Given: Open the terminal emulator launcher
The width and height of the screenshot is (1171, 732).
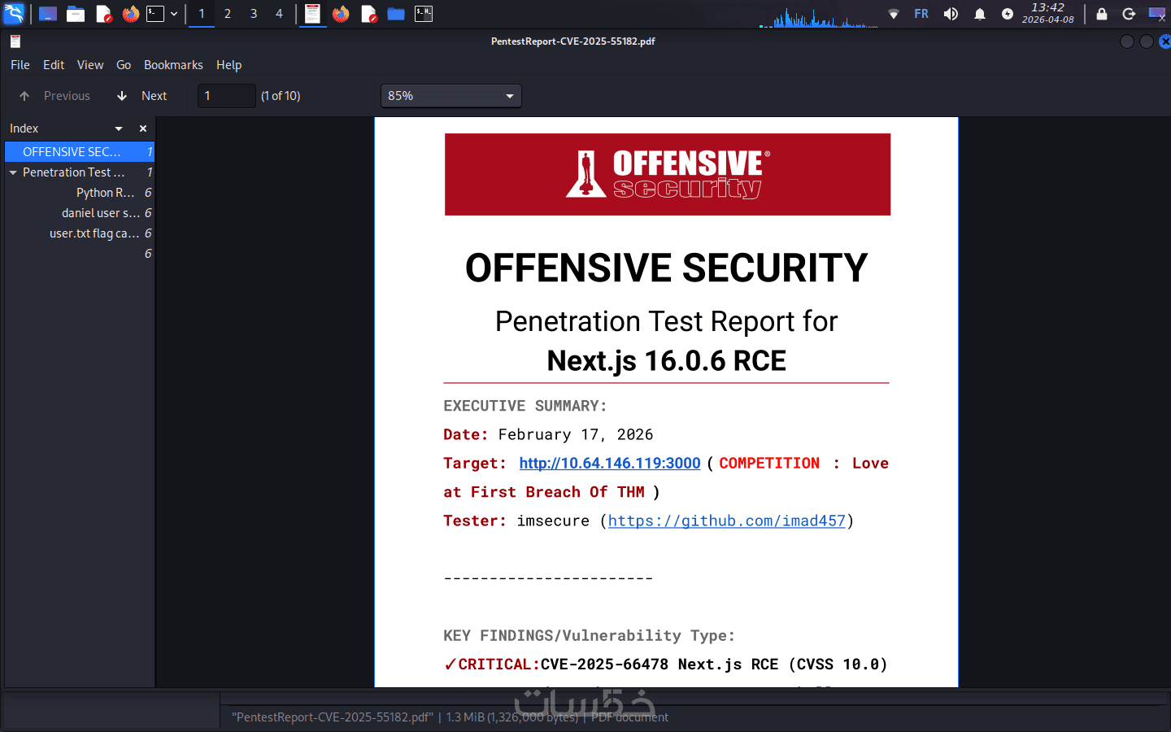Looking at the screenshot, I should click(x=155, y=14).
